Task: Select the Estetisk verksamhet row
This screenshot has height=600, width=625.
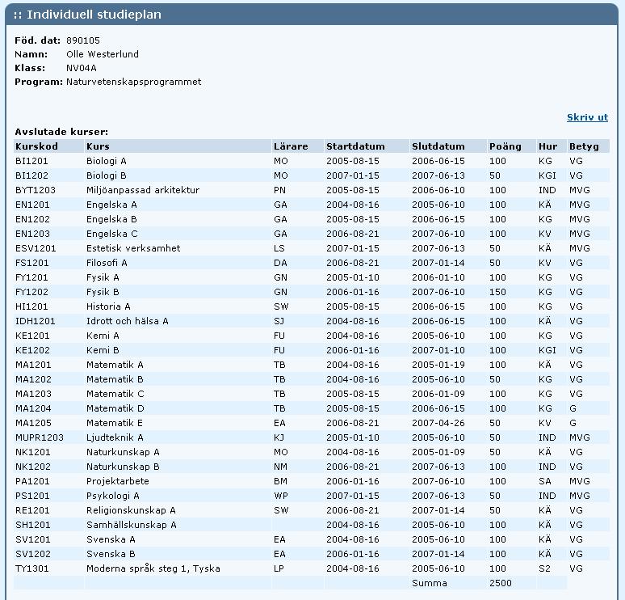Action: [x=312, y=248]
